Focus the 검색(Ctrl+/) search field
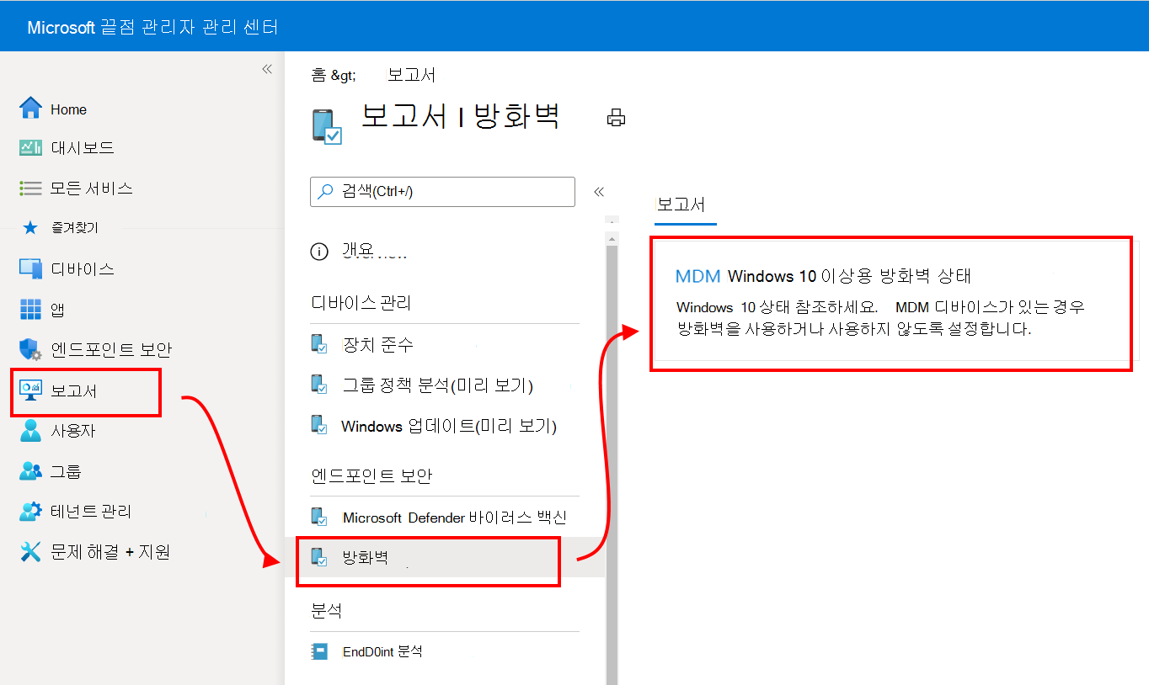The height and width of the screenshot is (685, 1149). 443,192
